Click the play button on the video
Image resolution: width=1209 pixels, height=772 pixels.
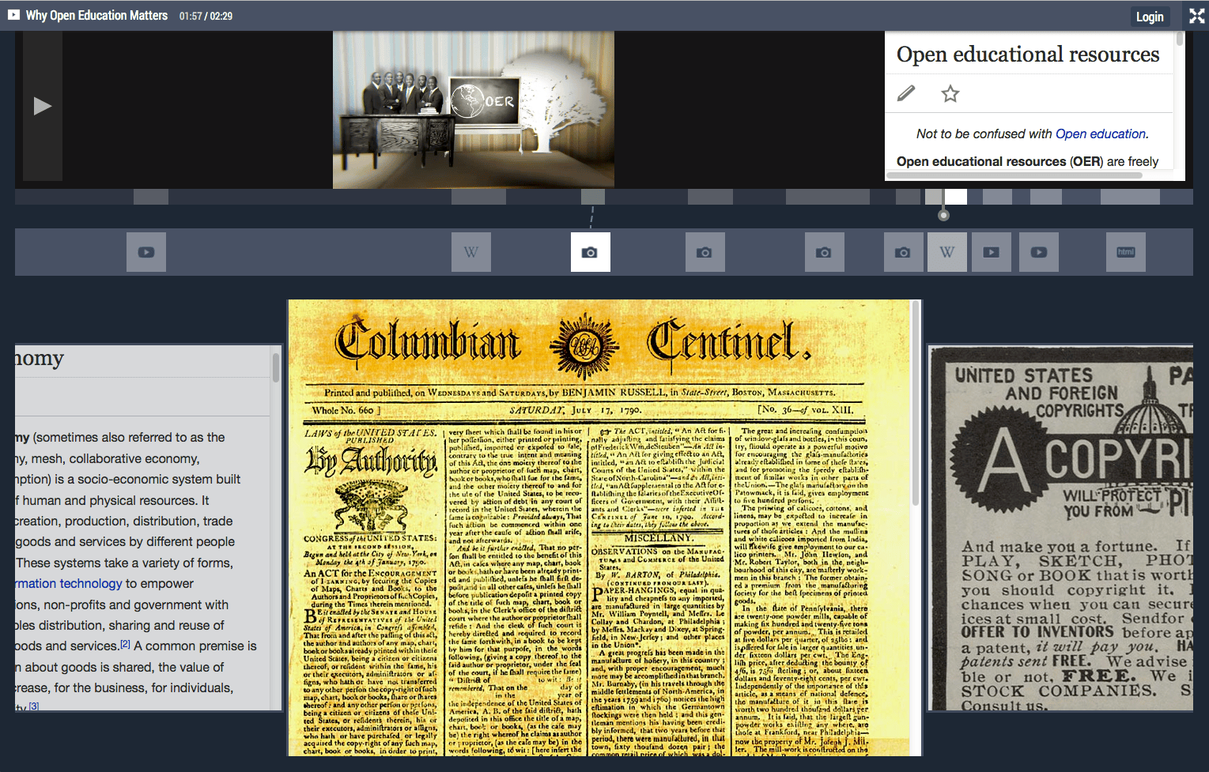pos(42,106)
